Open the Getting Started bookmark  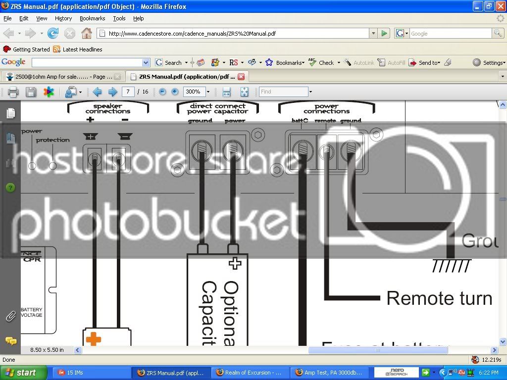26,49
